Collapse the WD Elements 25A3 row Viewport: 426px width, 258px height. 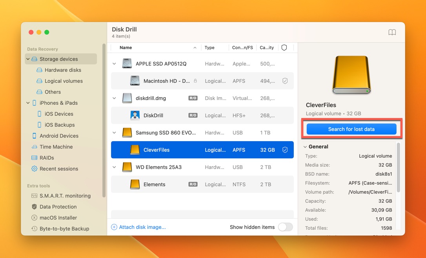point(114,167)
